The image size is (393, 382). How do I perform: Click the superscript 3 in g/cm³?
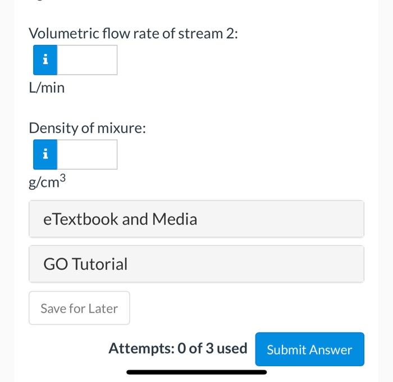[x=63, y=179]
